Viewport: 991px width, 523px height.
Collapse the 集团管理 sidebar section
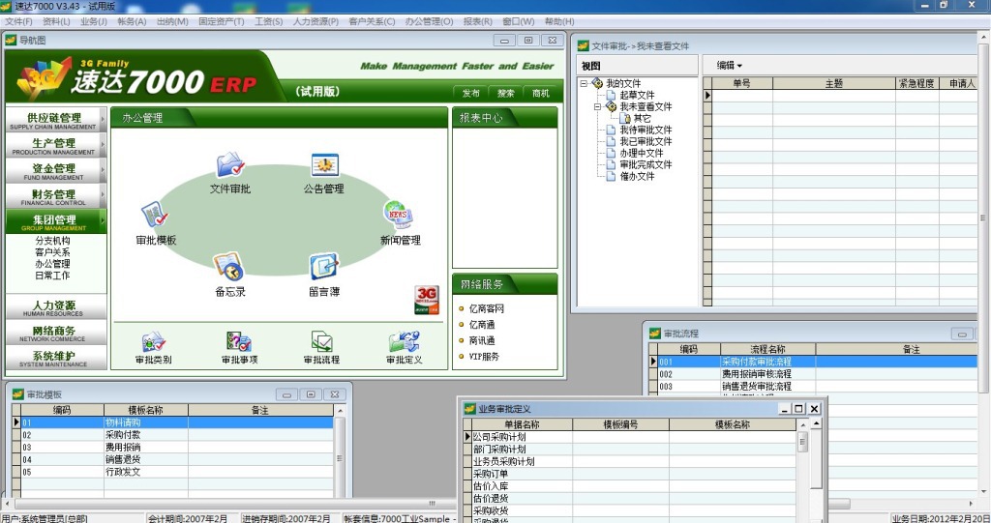tap(55, 221)
